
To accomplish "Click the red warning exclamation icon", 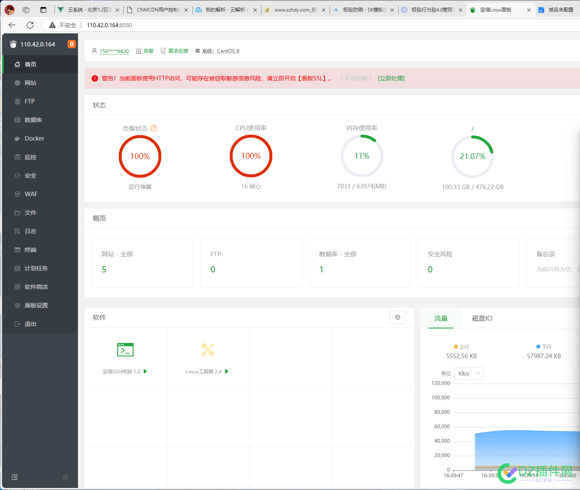I will (x=95, y=78).
